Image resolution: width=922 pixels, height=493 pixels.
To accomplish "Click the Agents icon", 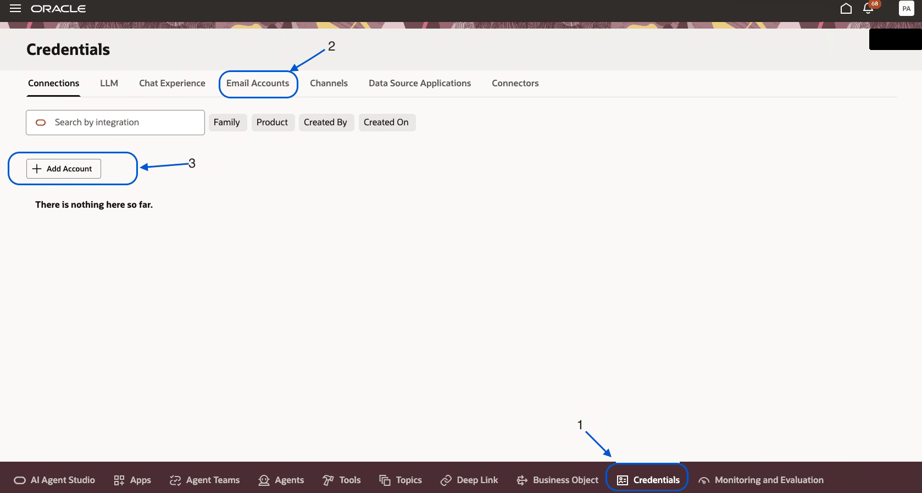I will pos(264,480).
